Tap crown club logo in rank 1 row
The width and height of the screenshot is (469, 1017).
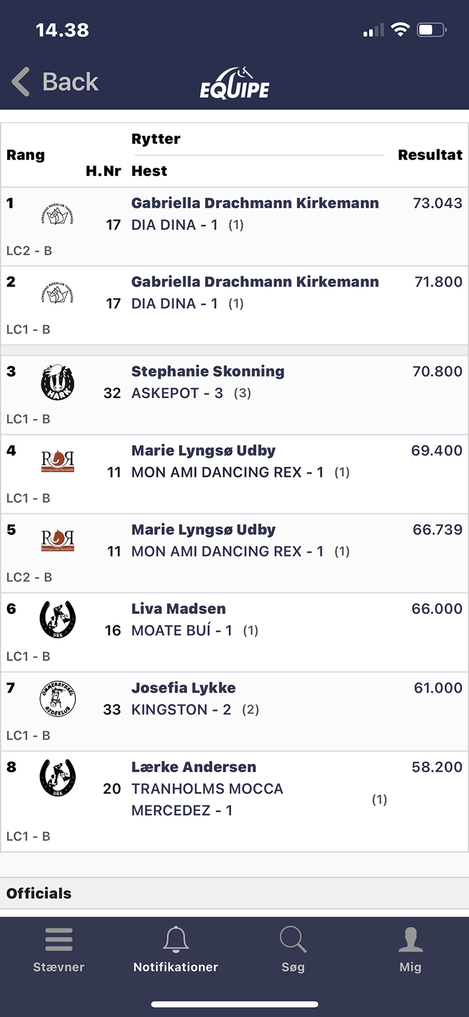58,216
